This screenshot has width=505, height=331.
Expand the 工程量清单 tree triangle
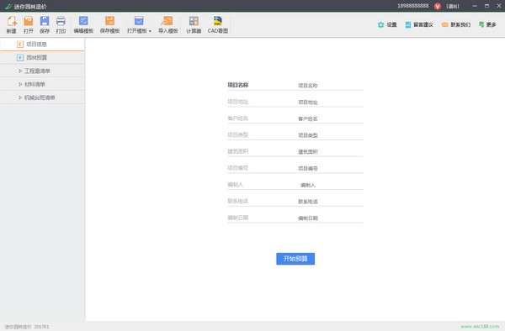pyautogui.click(x=20, y=71)
